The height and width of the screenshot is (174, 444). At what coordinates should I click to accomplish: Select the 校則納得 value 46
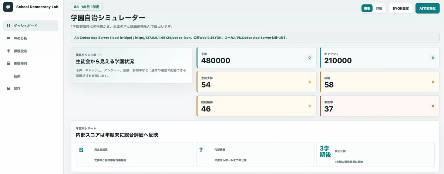click(x=206, y=109)
